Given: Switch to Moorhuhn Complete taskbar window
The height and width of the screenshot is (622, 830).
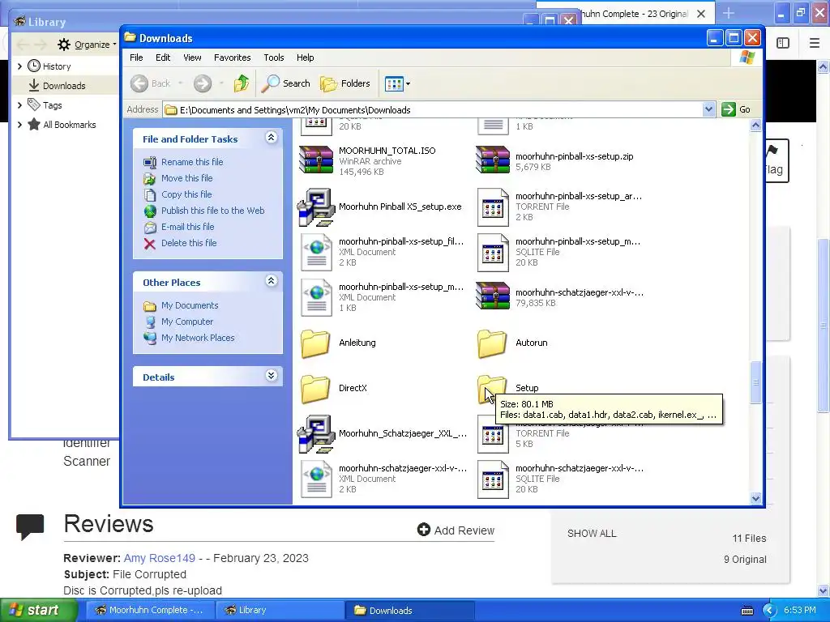Looking at the screenshot, I should tap(149, 611).
